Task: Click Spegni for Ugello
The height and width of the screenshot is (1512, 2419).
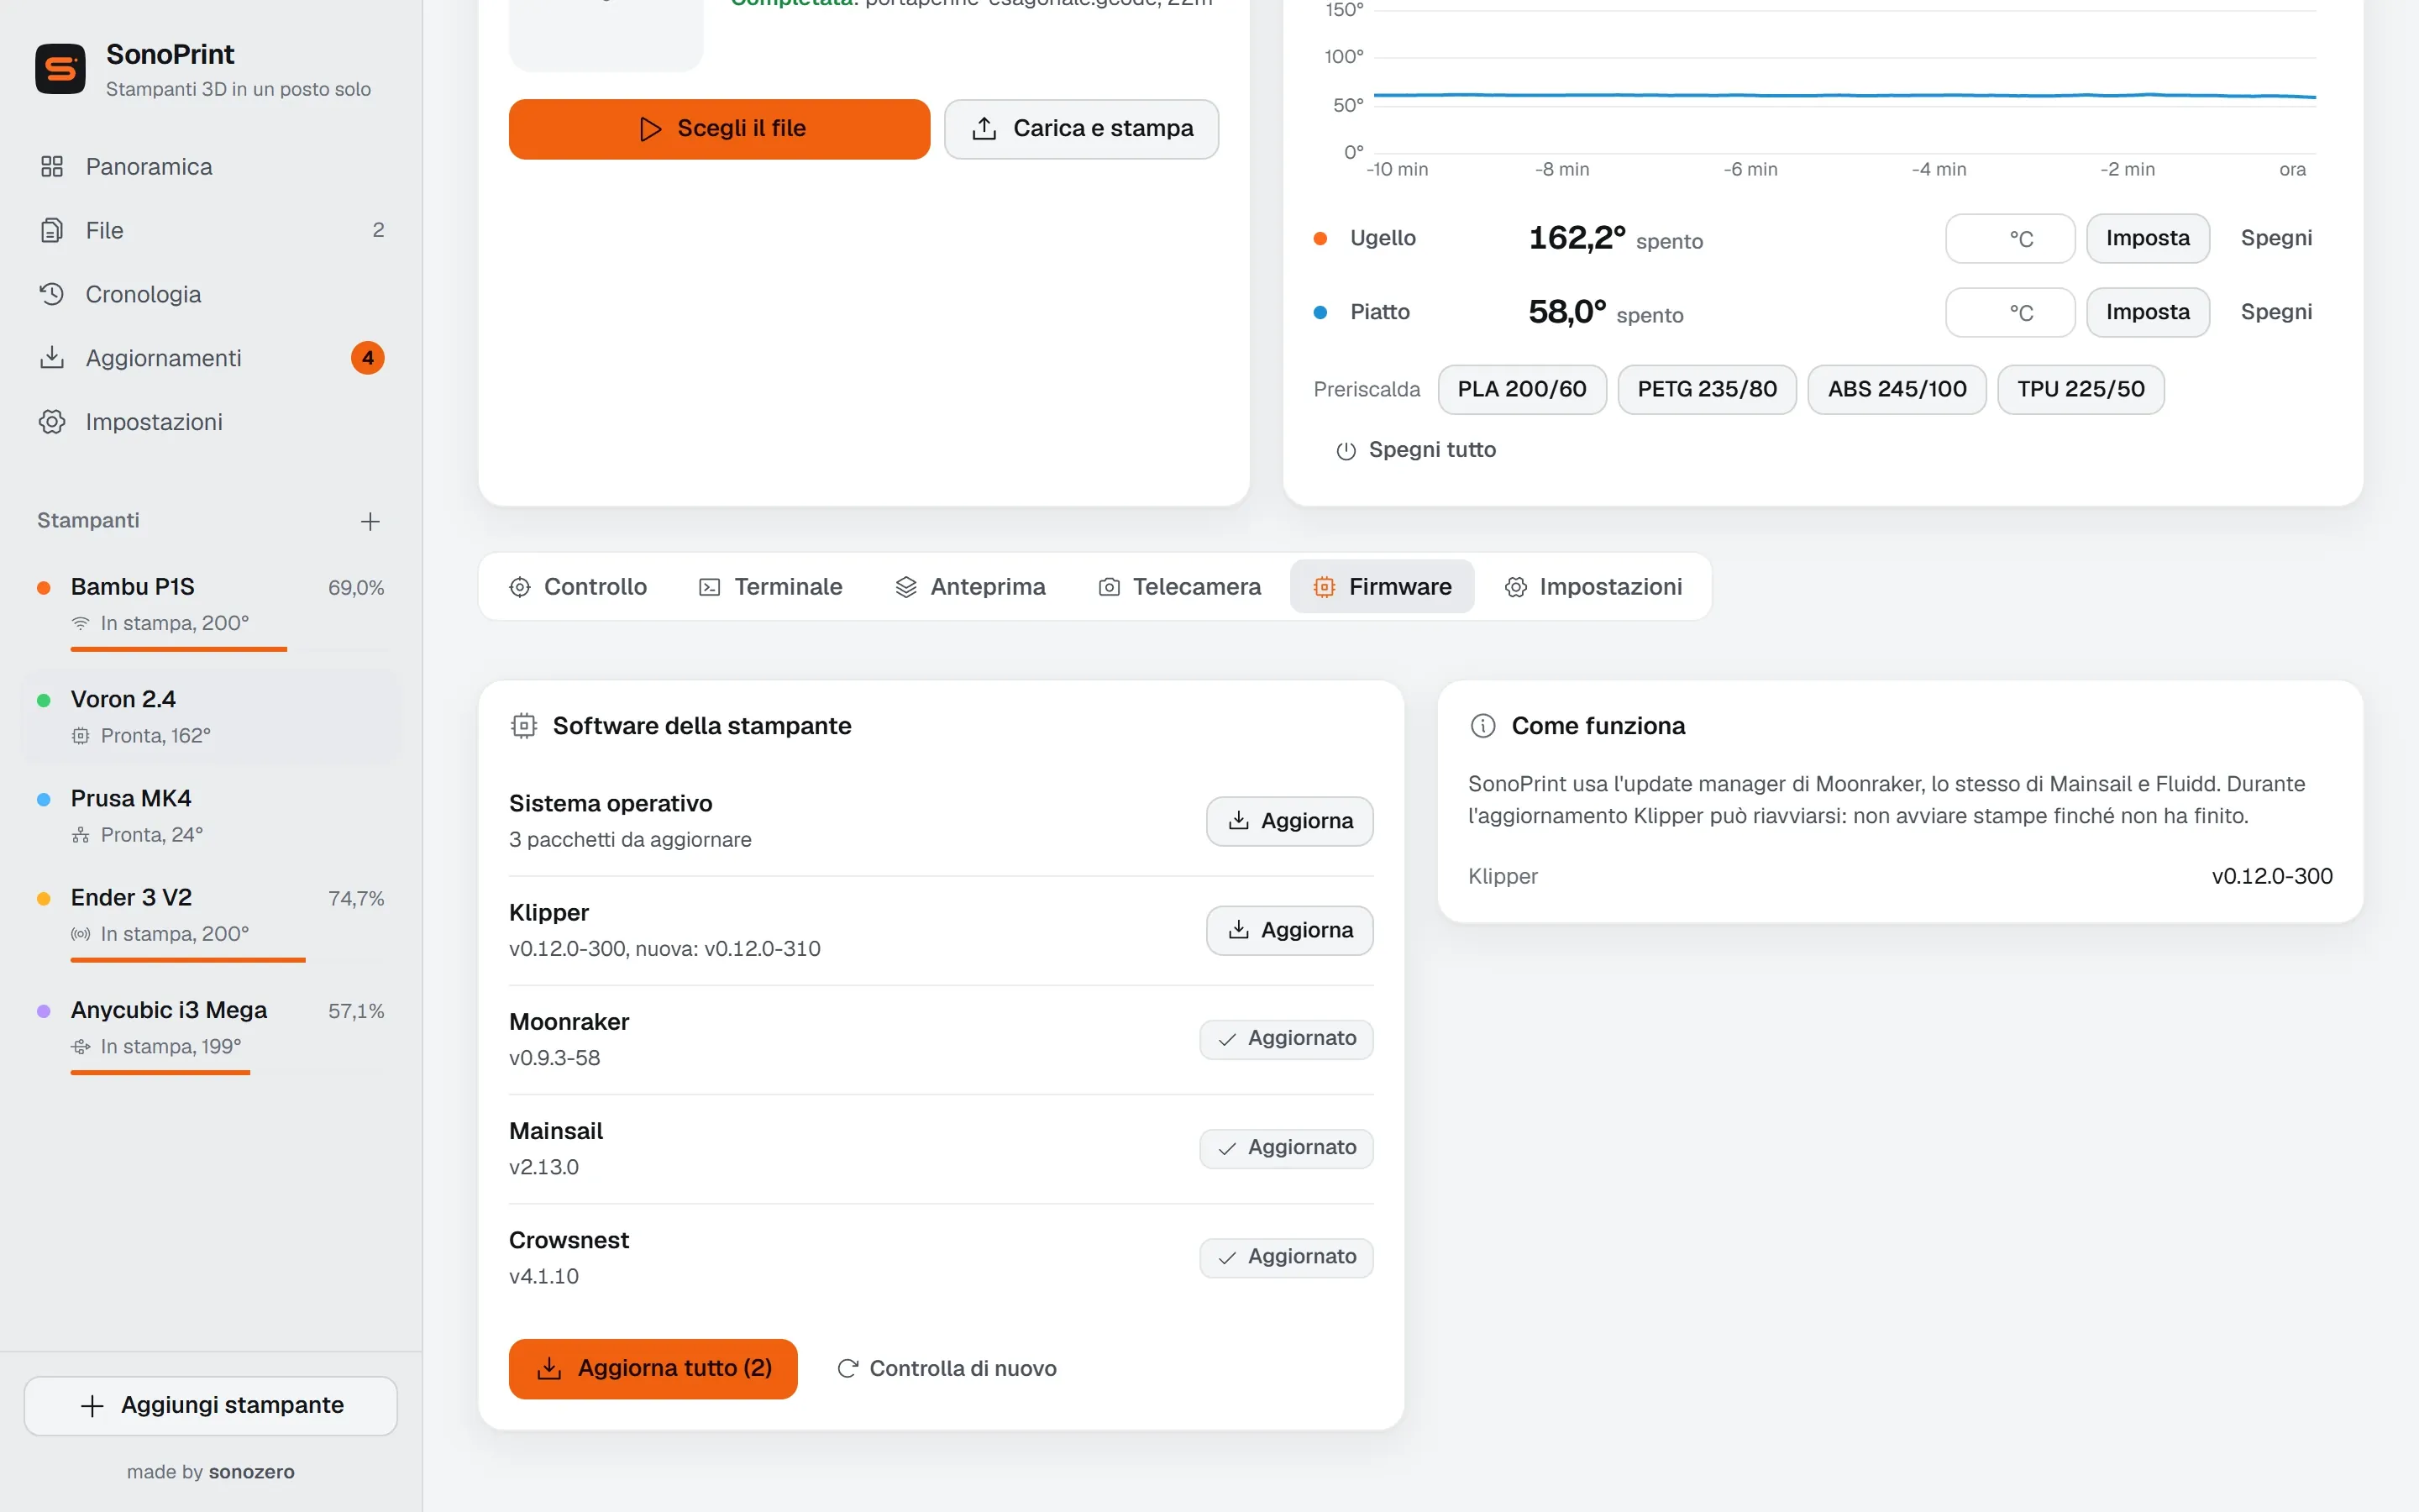Action: tap(2276, 238)
